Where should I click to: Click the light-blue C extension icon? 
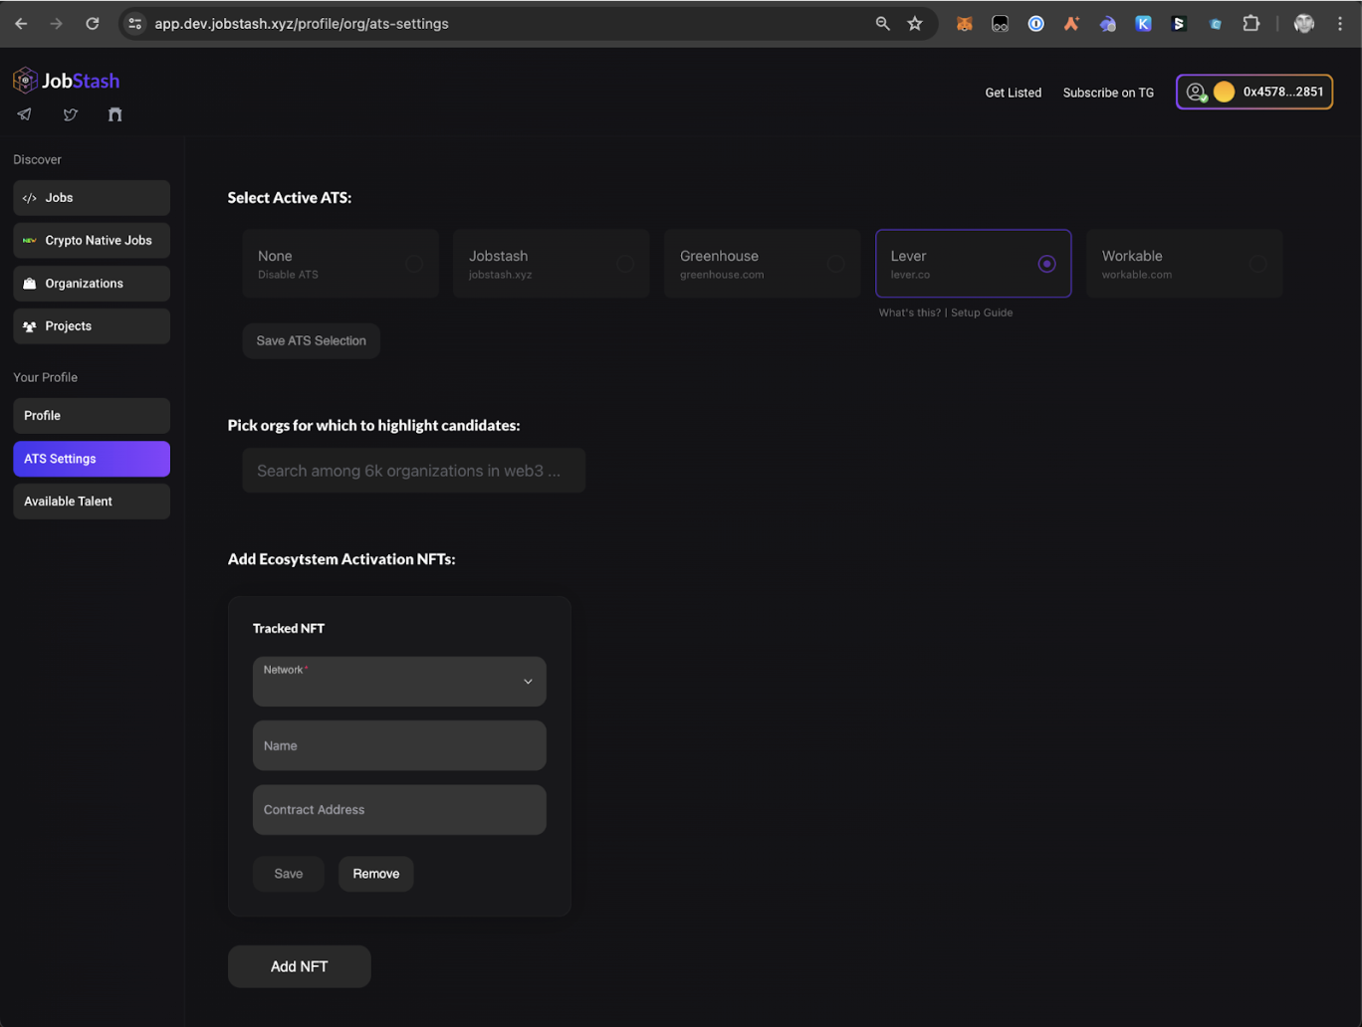[x=1216, y=24]
